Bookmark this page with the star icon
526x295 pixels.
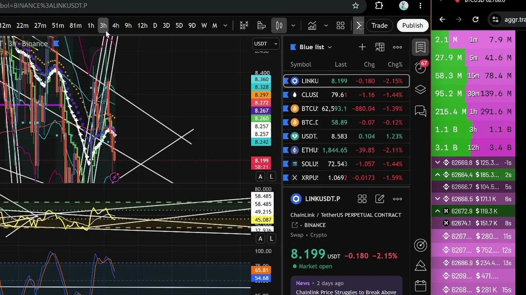click(x=356, y=6)
